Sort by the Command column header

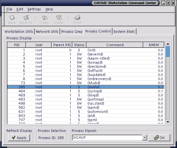point(115,45)
